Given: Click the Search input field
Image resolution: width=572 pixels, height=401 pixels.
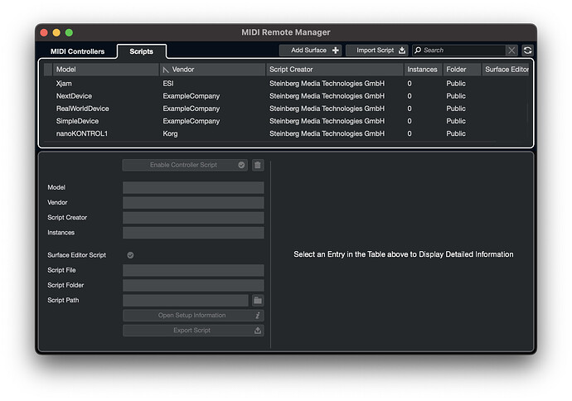Looking at the screenshot, I should click(x=463, y=51).
